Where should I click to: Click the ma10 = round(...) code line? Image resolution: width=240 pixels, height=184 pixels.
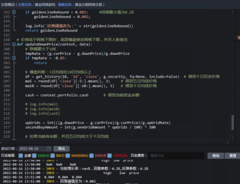70,86
